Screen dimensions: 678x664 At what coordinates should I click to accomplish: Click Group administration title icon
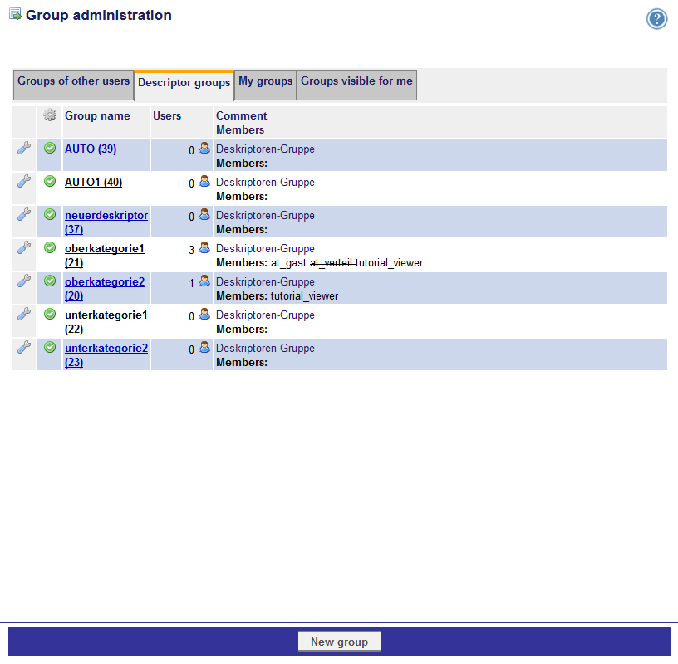[15, 14]
